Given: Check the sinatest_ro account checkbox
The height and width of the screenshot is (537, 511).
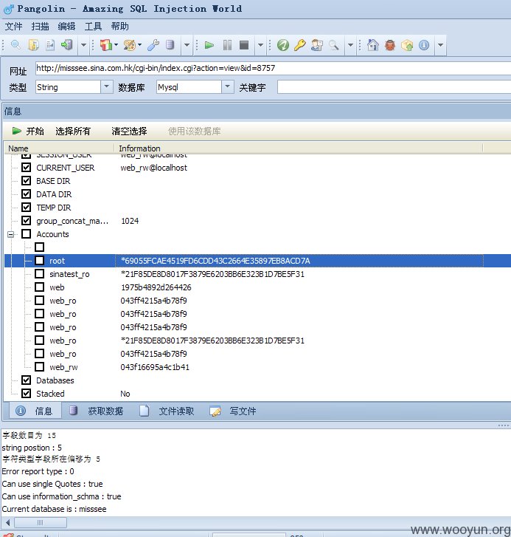Looking at the screenshot, I should (39, 273).
